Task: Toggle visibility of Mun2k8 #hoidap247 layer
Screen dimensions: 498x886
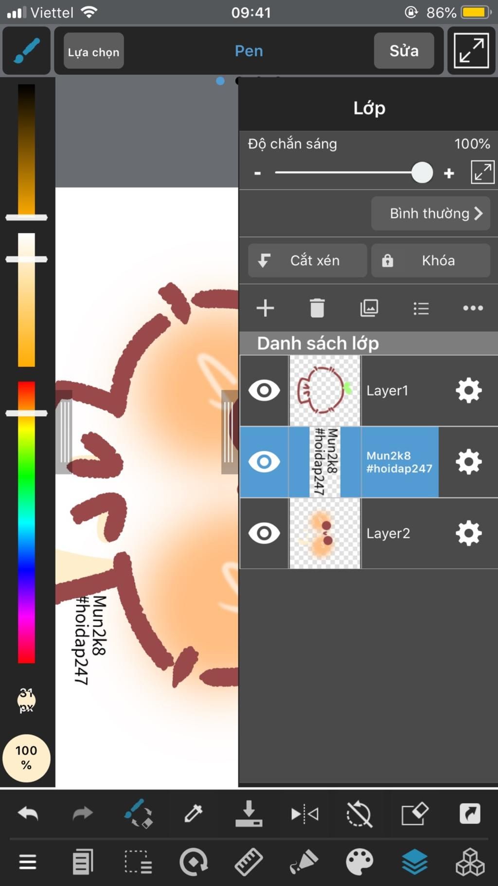Action: pos(264,462)
